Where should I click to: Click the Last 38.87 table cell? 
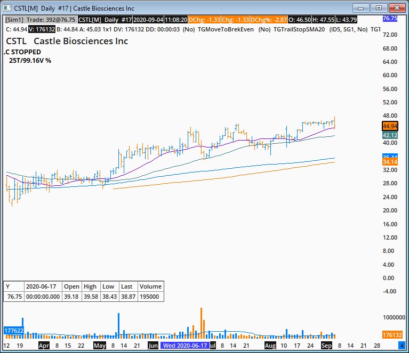[x=129, y=297]
